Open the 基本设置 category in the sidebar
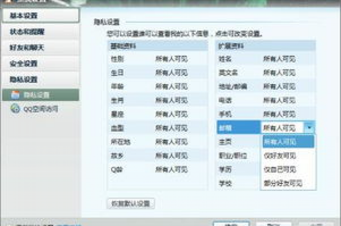This screenshot has height=226, width=341. coord(41,16)
